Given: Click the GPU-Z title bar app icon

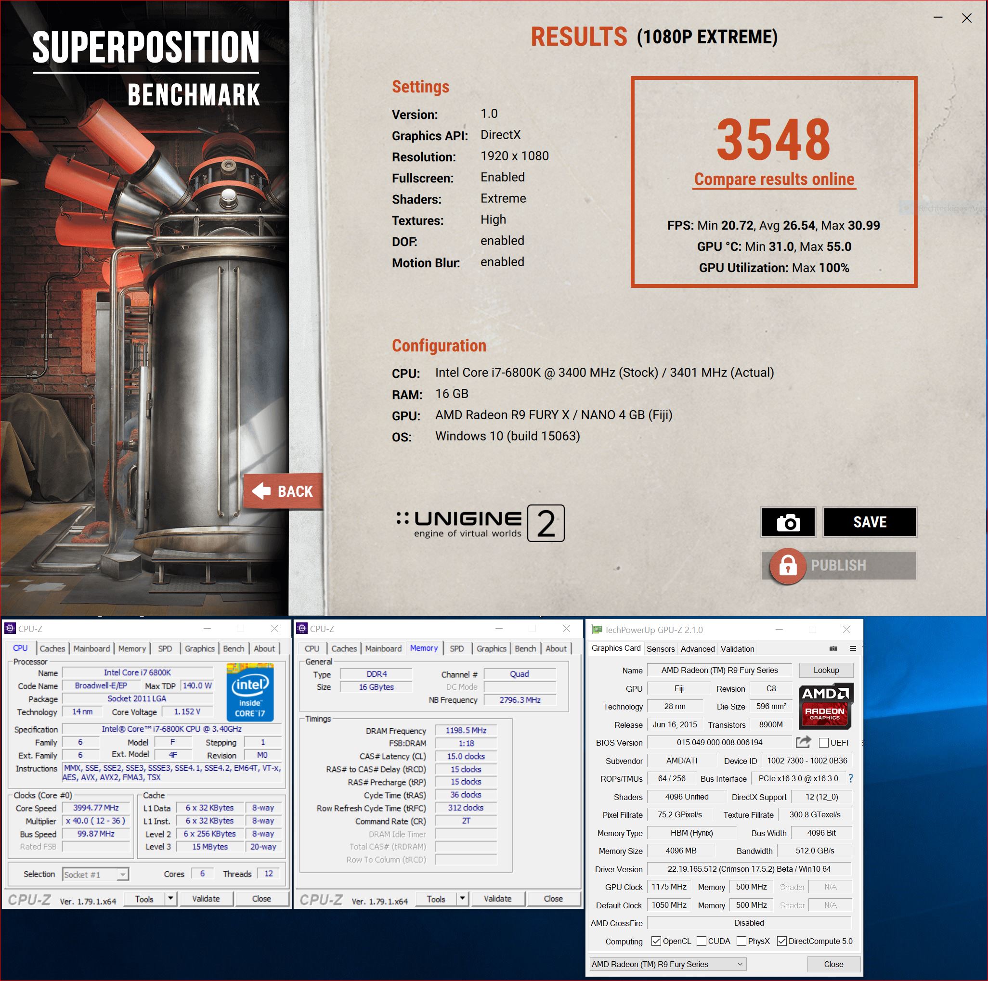Looking at the screenshot, I should point(596,629).
